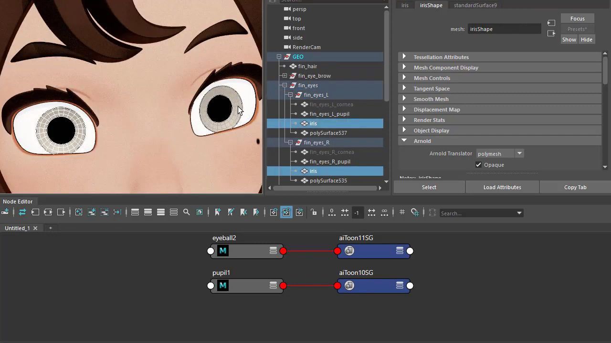Click the create bookmark icon
The image size is (611, 343).
(218, 212)
